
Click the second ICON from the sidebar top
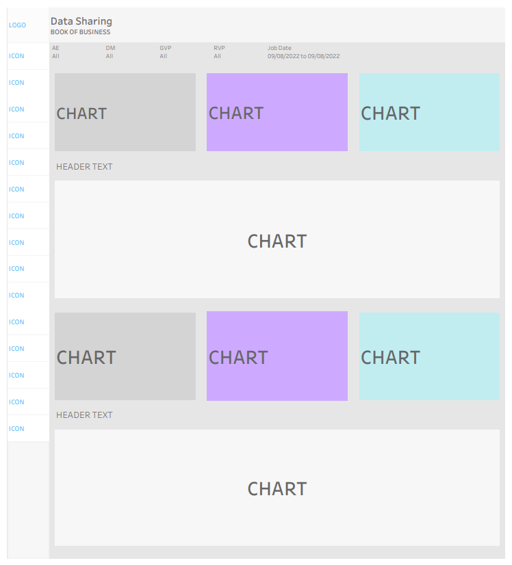tap(16, 83)
